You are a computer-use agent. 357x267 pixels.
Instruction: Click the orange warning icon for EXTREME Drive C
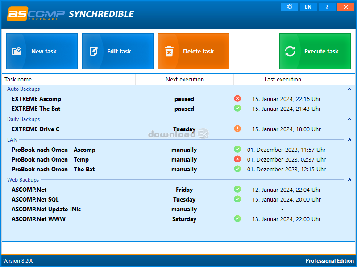(x=237, y=129)
